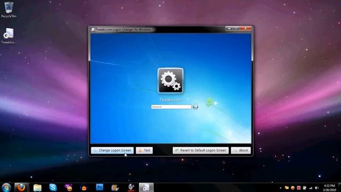Launch Photoshop from the taskbar
This screenshot has height=192, width=341.
click(x=100, y=187)
